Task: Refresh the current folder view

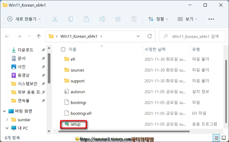Action: pos(150,36)
